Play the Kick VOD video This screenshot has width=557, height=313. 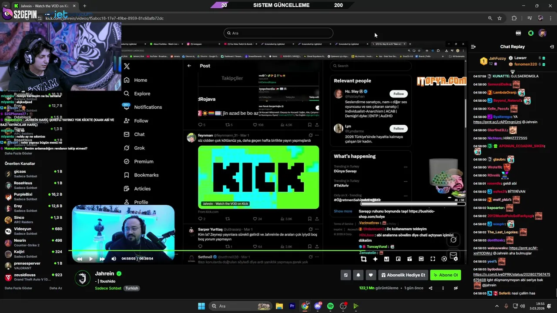click(x=91, y=259)
